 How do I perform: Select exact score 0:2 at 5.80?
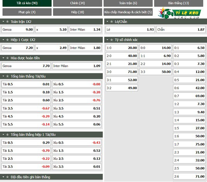pyautogui.click(x=189, y=56)
